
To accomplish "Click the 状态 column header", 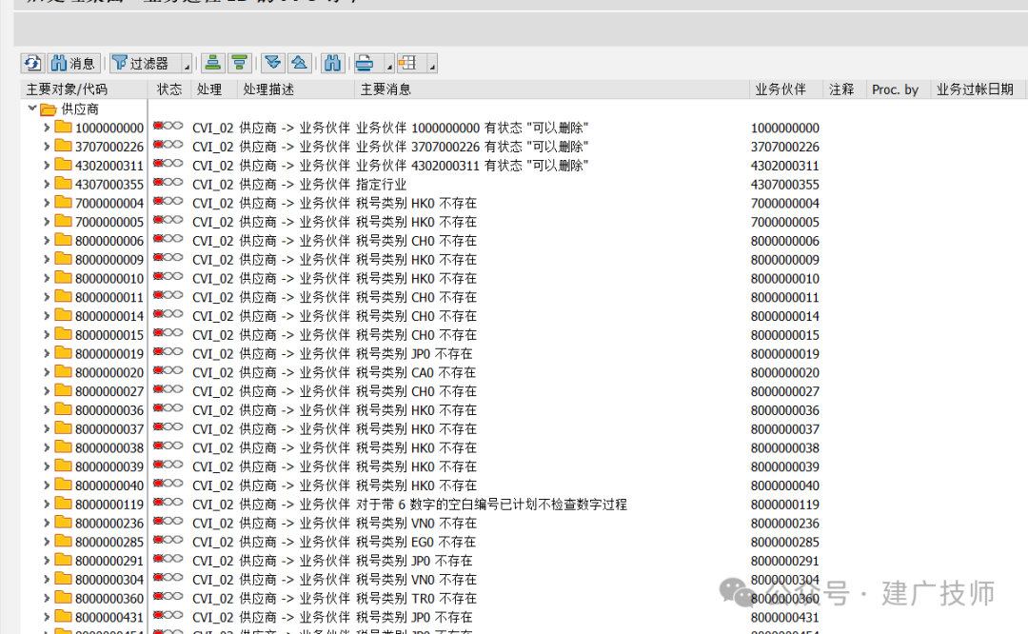I will pos(169,89).
